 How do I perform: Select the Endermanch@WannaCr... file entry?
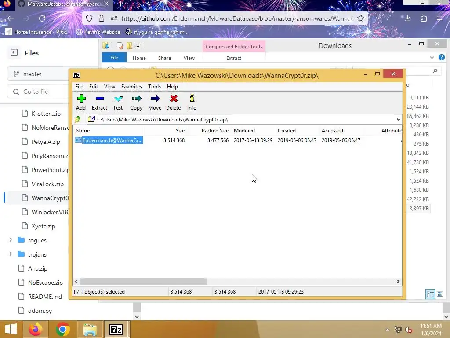tap(109, 140)
